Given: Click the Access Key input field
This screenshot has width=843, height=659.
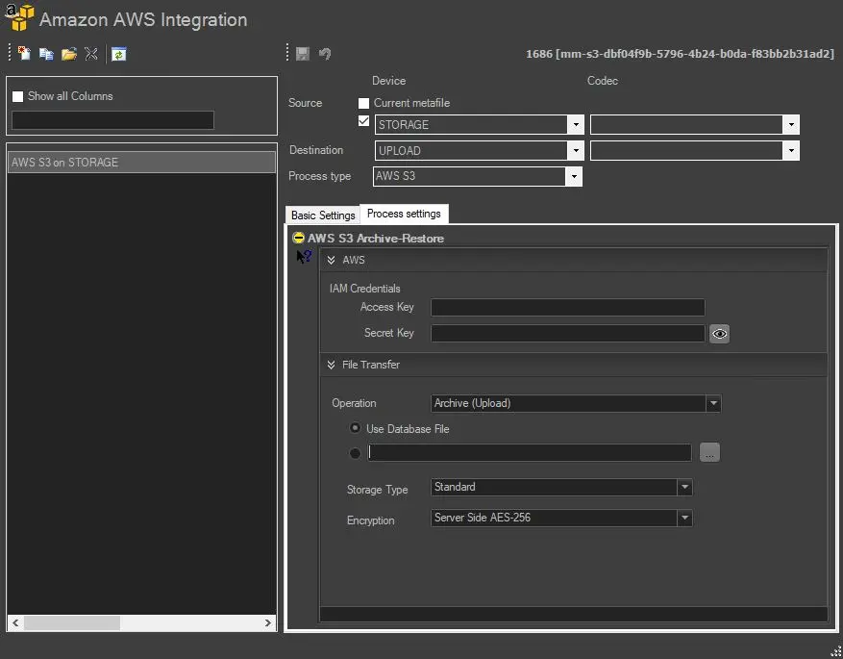Looking at the screenshot, I should pyautogui.click(x=567, y=308).
